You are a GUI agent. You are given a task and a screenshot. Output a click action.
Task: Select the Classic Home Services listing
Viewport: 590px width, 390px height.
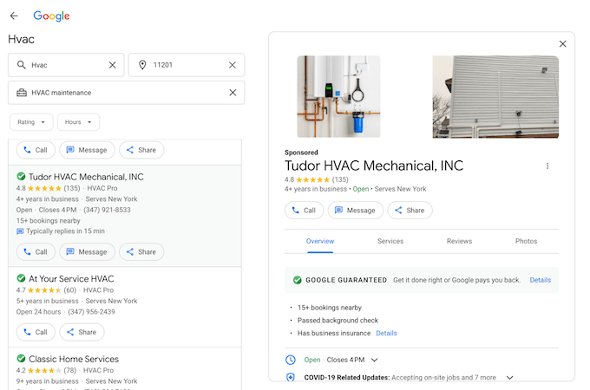pyautogui.click(x=74, y=359)
